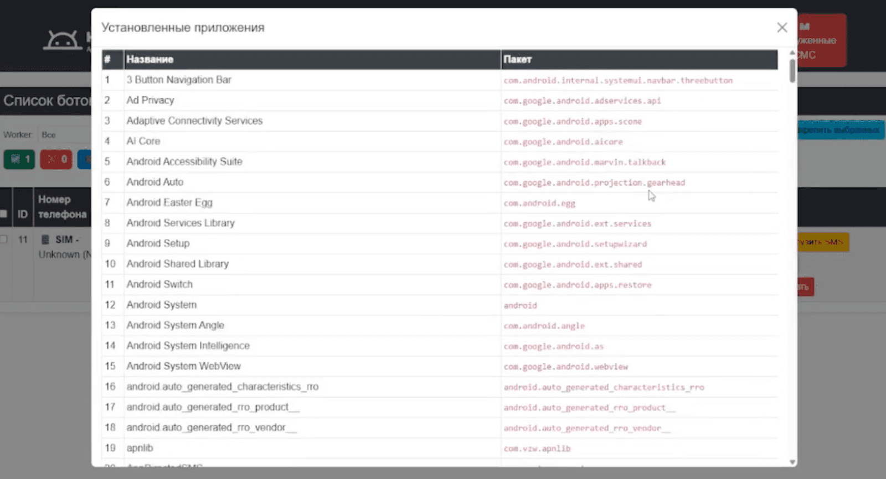Click the yellow SMS button in bot row
886x479 pixels.
pos(823,242)
